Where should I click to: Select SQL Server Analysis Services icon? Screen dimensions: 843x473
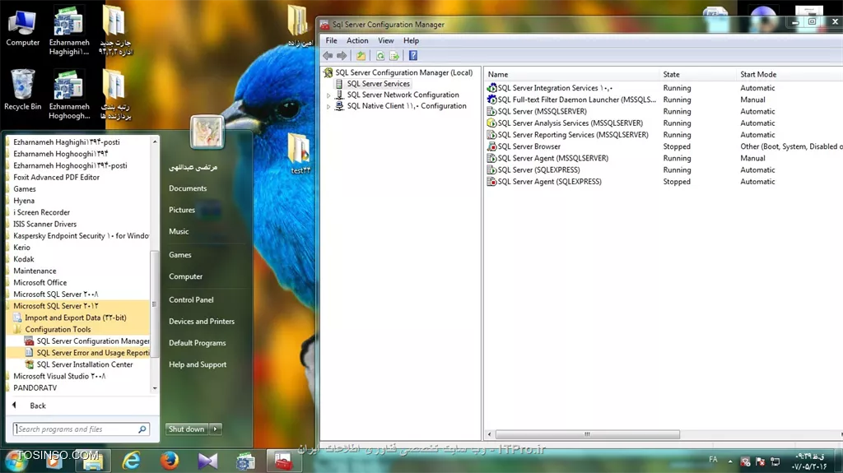[x=491, y=123]
